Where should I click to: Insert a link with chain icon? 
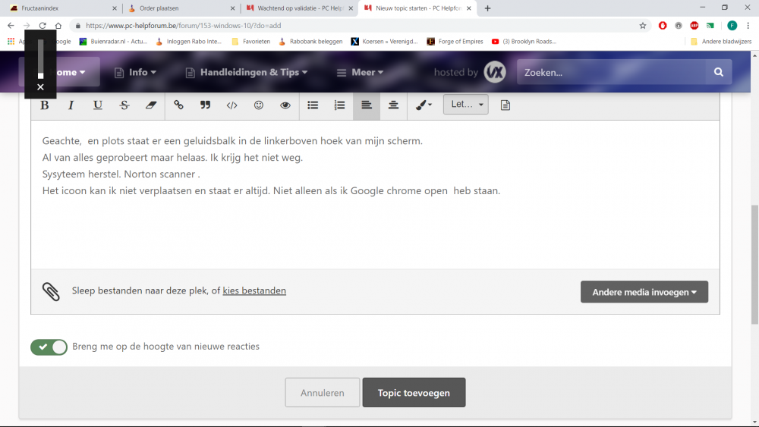[x=178, y=105]
